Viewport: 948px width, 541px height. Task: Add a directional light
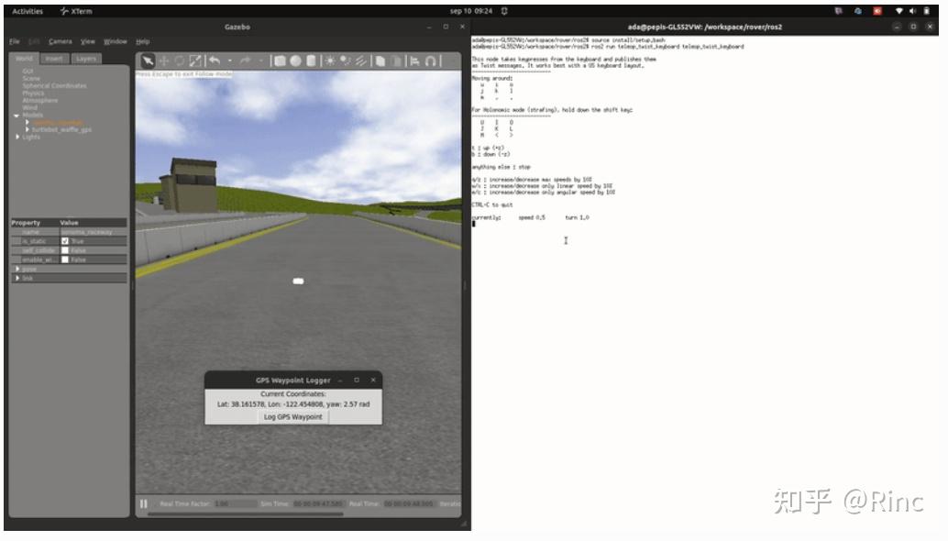(361, 61)
